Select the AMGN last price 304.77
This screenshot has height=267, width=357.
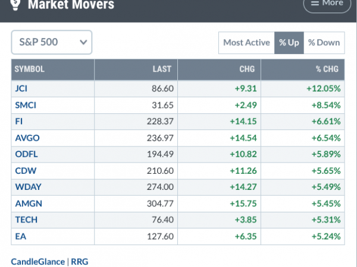pos(160,204)
